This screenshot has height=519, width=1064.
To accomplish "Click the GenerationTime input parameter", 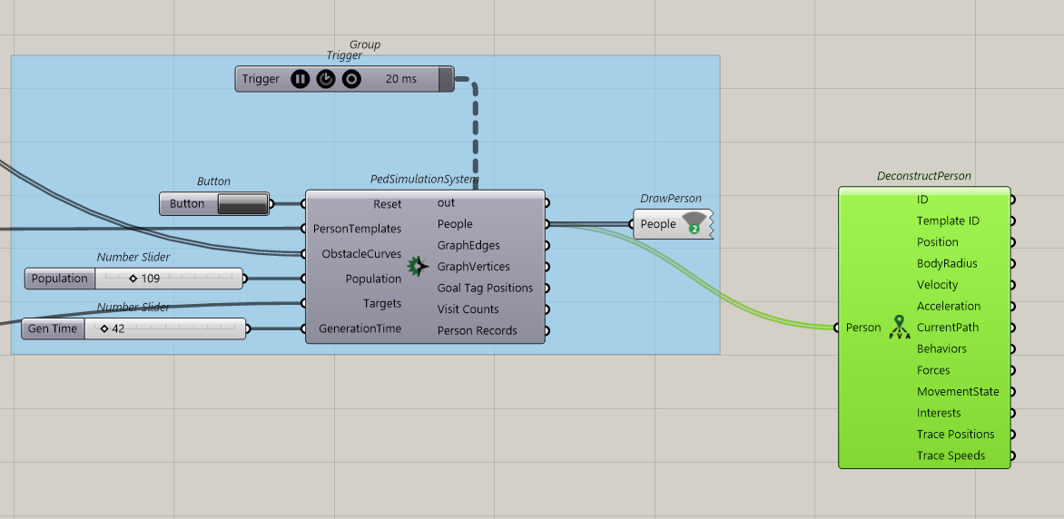I will click(360, 328).
